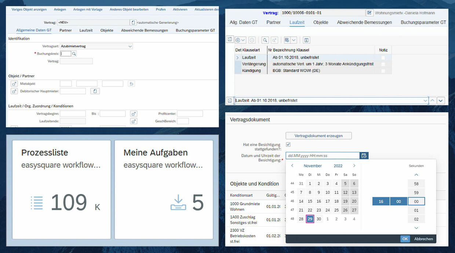The image size is (455, 253).
Task: Expand the Laufzeit row detail chevron
Action: (237, 58)
